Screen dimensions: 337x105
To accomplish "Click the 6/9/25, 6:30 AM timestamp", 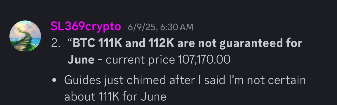I will tap(161, 27).
